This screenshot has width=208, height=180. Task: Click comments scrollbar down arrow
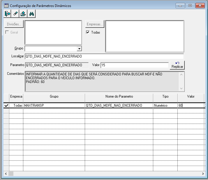(x=181, y=88)
